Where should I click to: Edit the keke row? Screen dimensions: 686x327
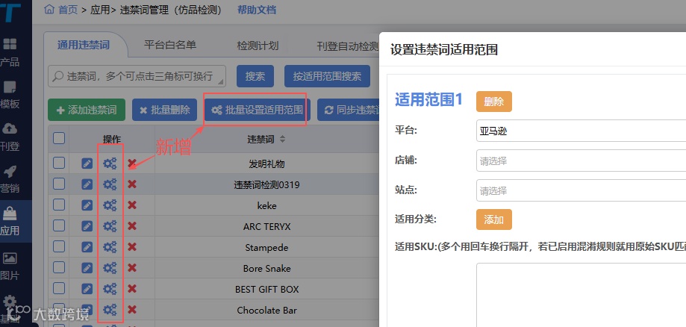click(87, 205)
